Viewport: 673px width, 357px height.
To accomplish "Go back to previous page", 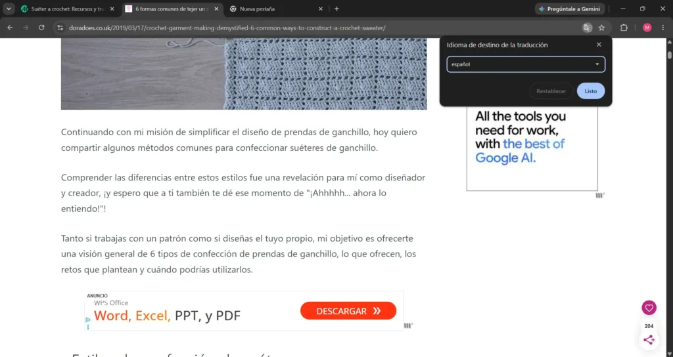I will click(11, 28).
